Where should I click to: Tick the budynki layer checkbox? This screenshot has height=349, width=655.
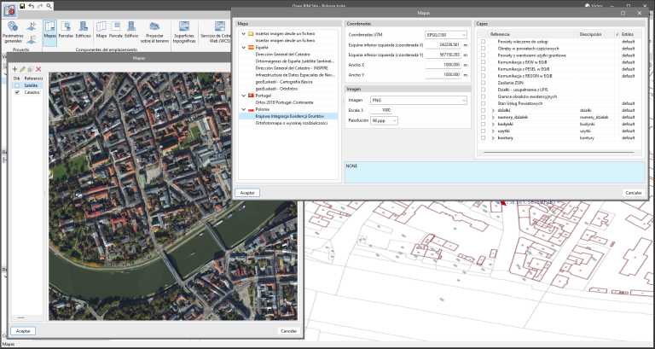tap(483, 123)
